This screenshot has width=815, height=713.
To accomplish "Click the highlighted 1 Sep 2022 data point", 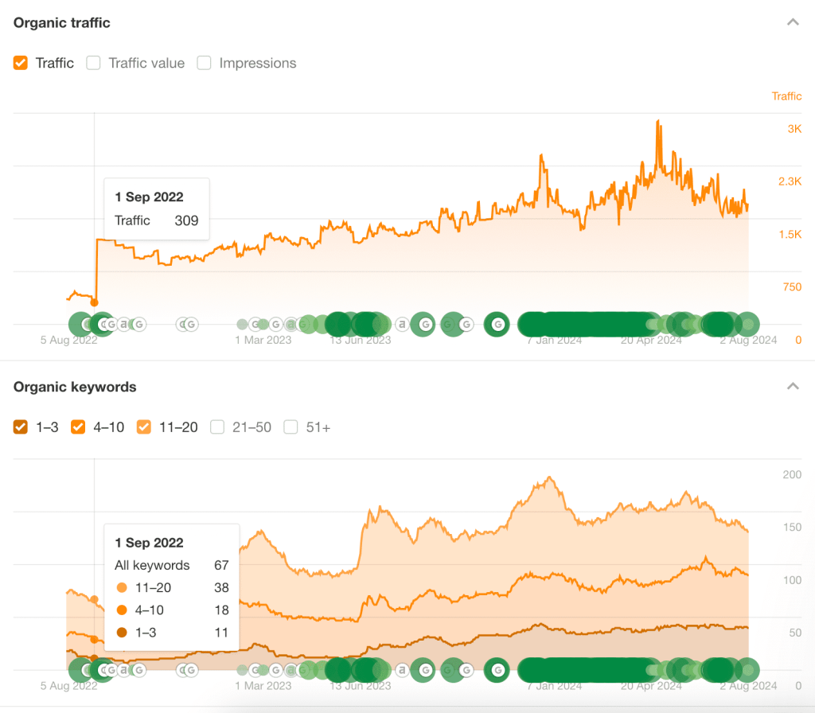I will [96, 302].
